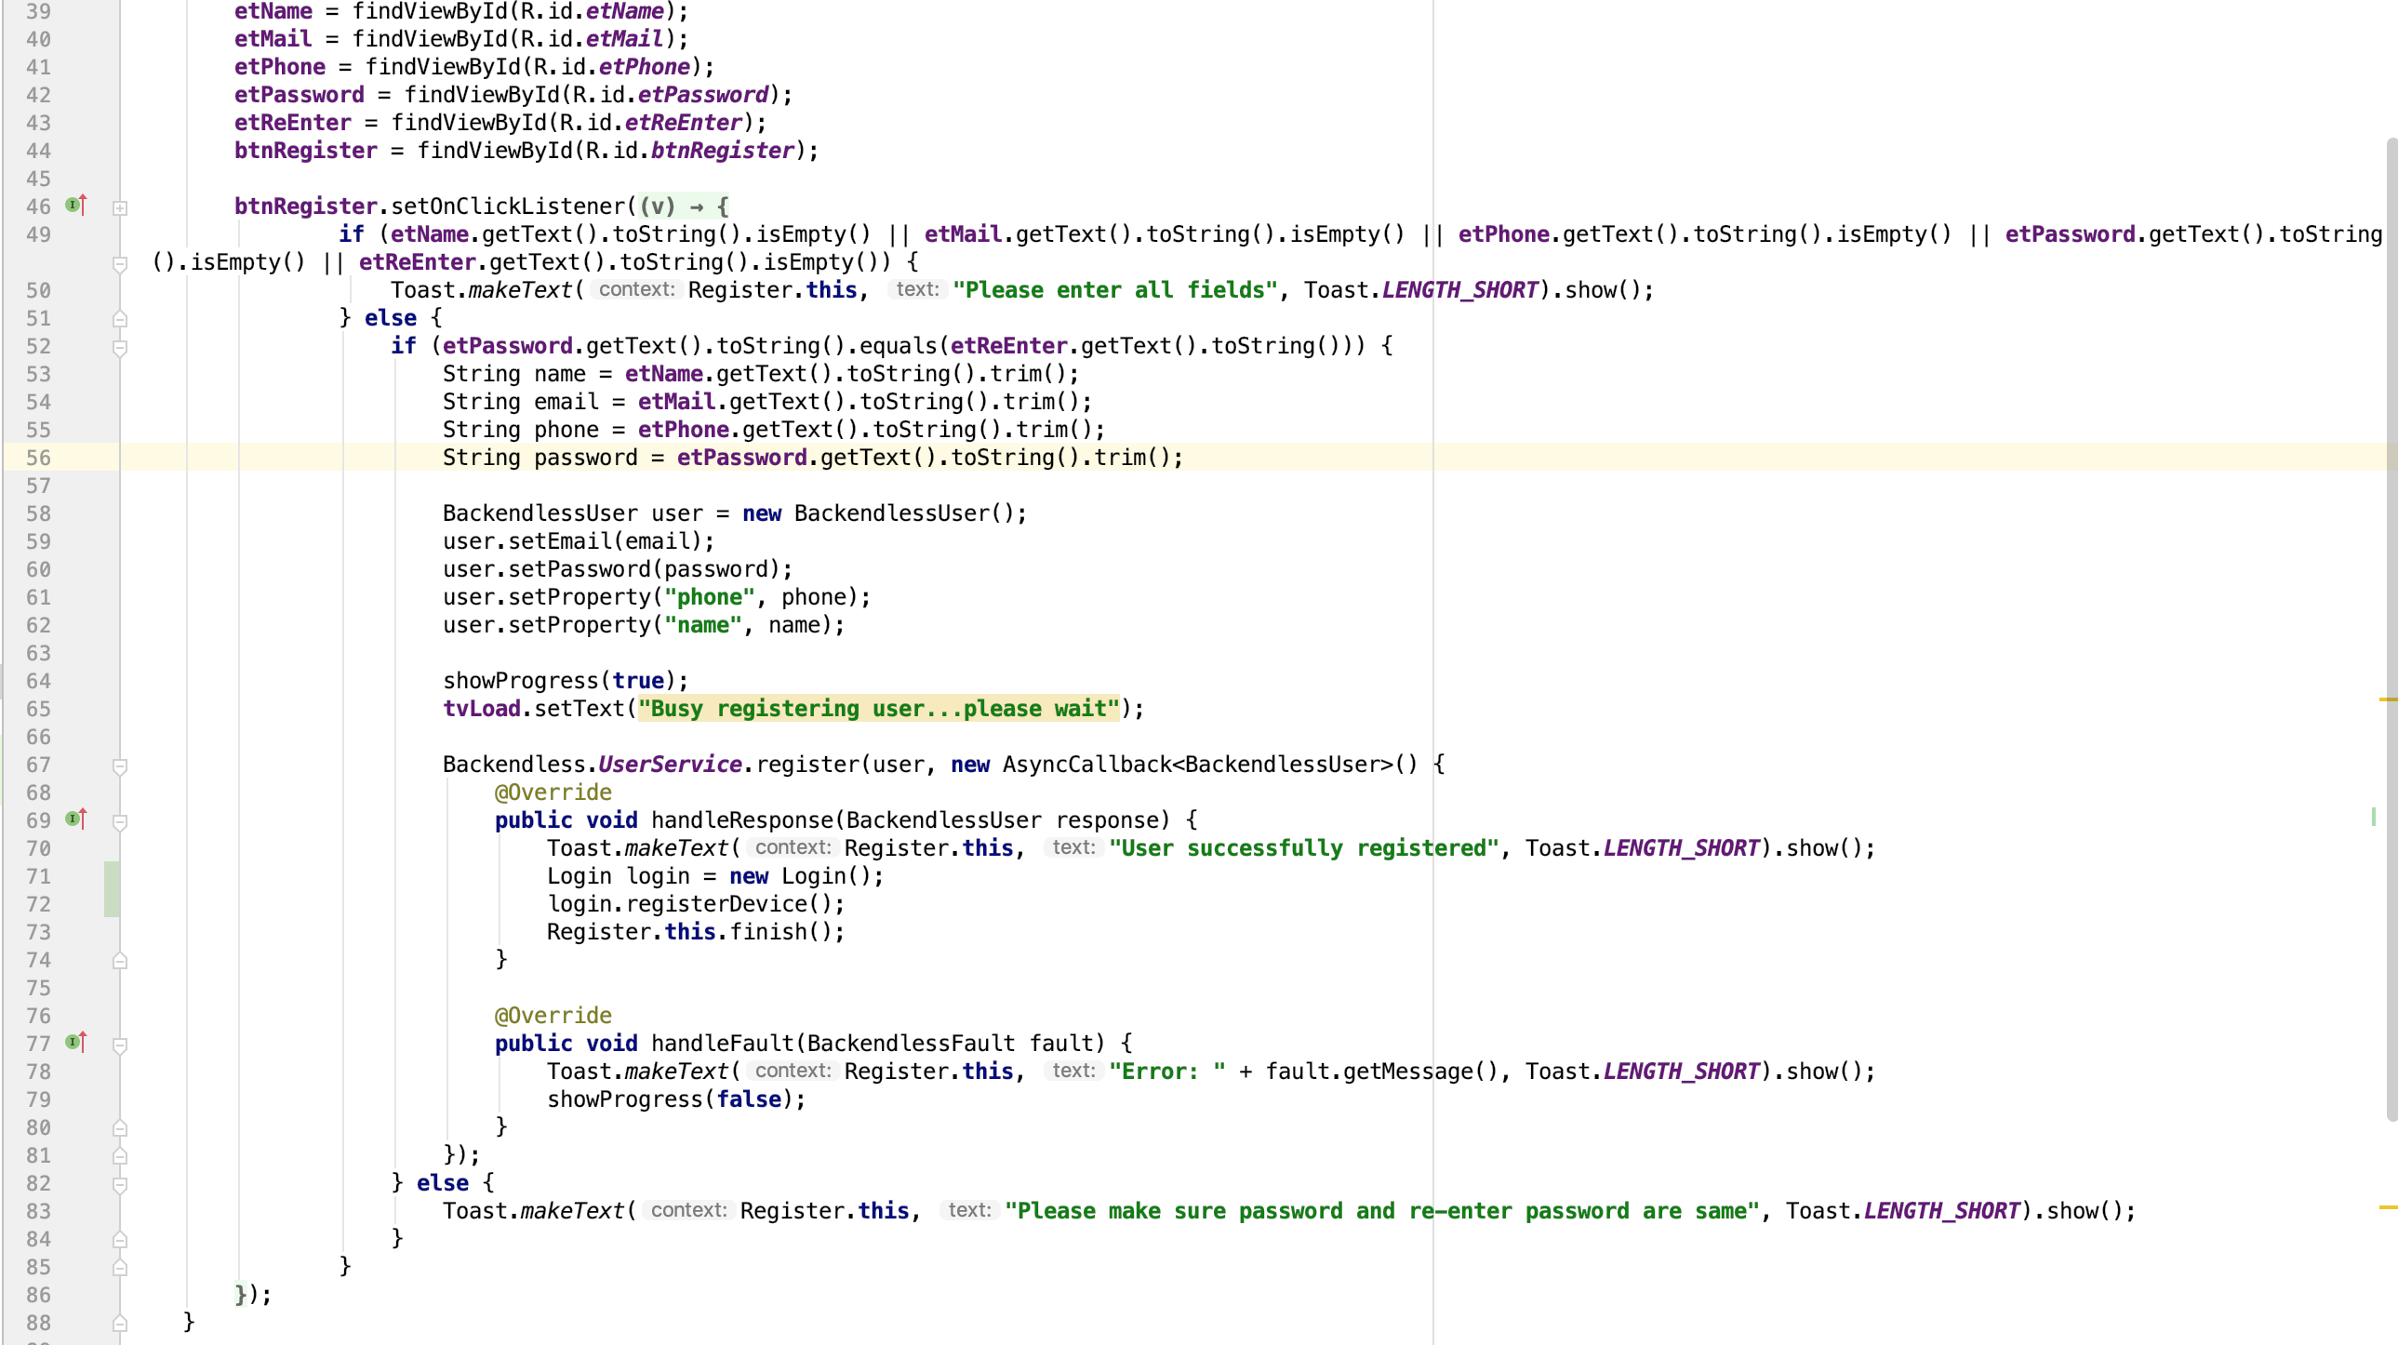Screen dimensions: 2398x1345
Task: Click the vertical scrollbar thumb on the right
Action: point(2391,629)
